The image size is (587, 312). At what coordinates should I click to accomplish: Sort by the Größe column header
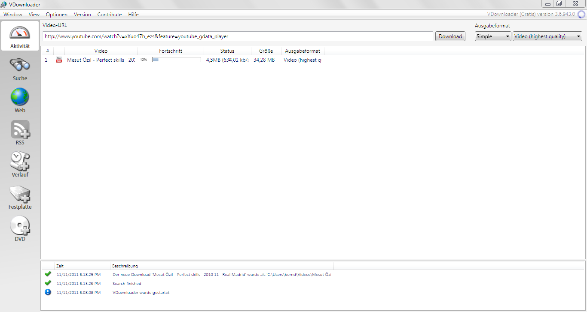click(265, 51)
